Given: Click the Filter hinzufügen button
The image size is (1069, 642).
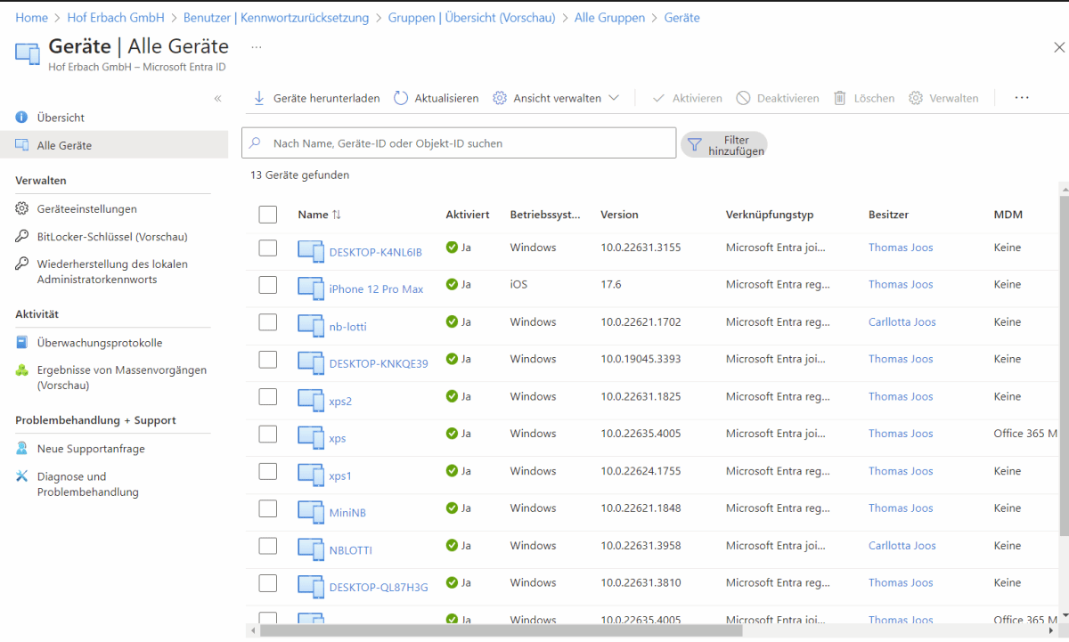Looking at the screenshot, I should tap(724, 145).
